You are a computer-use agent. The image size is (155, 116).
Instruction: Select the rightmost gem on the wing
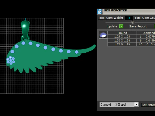[x=77, y=52]
